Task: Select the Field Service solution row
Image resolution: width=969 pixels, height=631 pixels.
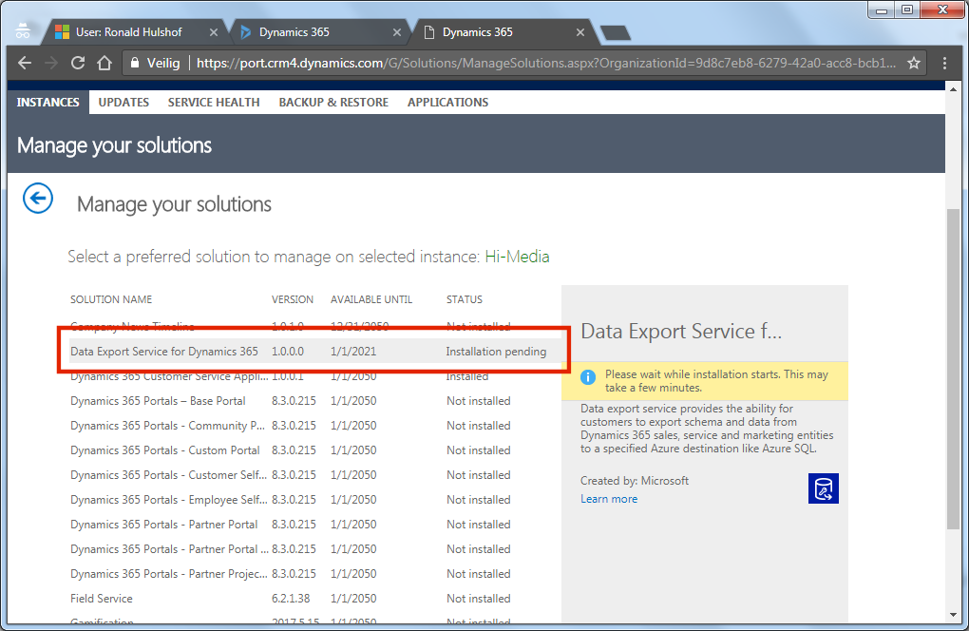Action: 315,599
